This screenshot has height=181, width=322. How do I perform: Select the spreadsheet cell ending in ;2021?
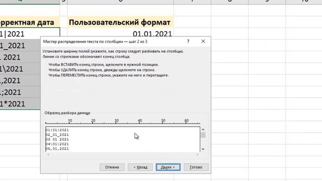(20, 92)
